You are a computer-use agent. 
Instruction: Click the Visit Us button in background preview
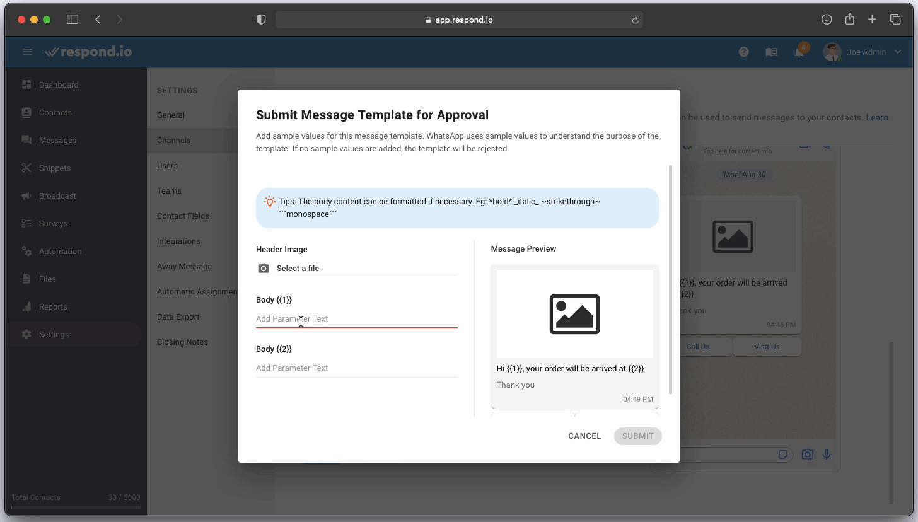pyautogui.click(x=767, y=347)
